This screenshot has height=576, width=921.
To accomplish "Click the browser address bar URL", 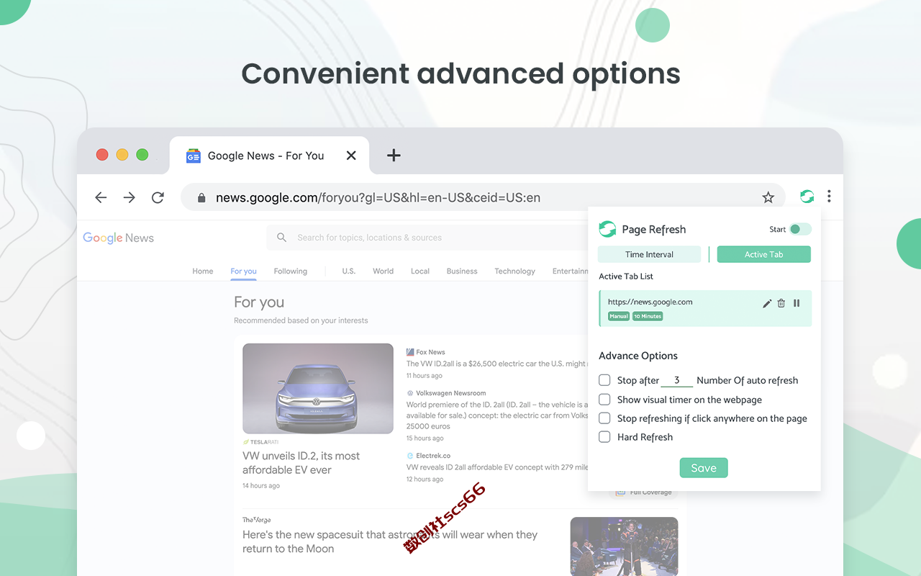I will click(x=378, y=197).
